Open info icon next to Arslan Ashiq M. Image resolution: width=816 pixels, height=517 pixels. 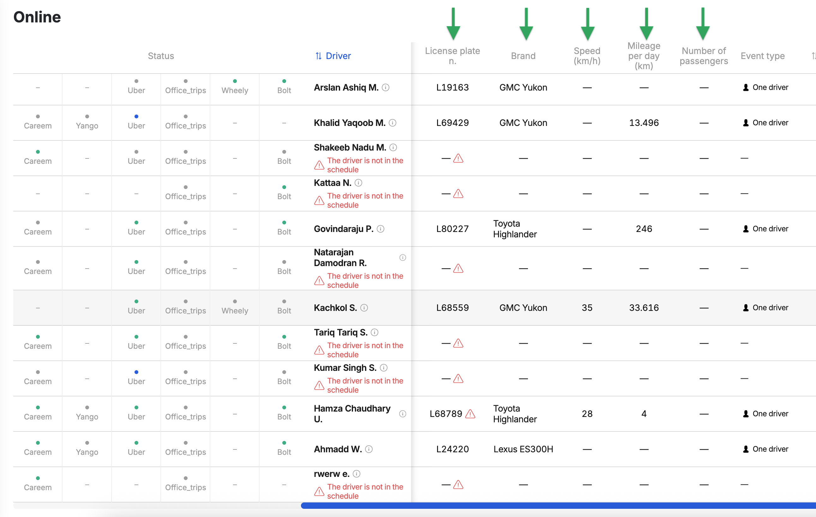coord(386,87)
